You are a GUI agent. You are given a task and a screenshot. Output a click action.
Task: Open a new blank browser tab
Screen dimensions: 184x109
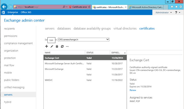tap(166, 7)
